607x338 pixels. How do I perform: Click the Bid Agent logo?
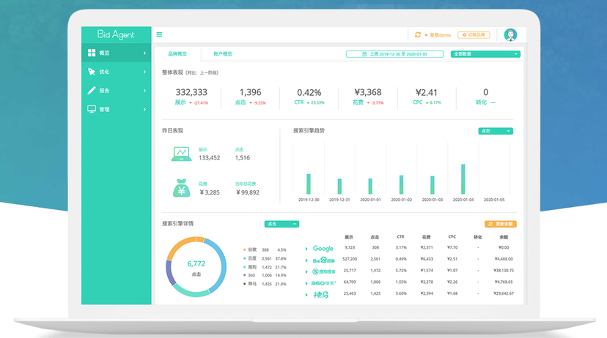pyautogui.click(x=116, y=35)
